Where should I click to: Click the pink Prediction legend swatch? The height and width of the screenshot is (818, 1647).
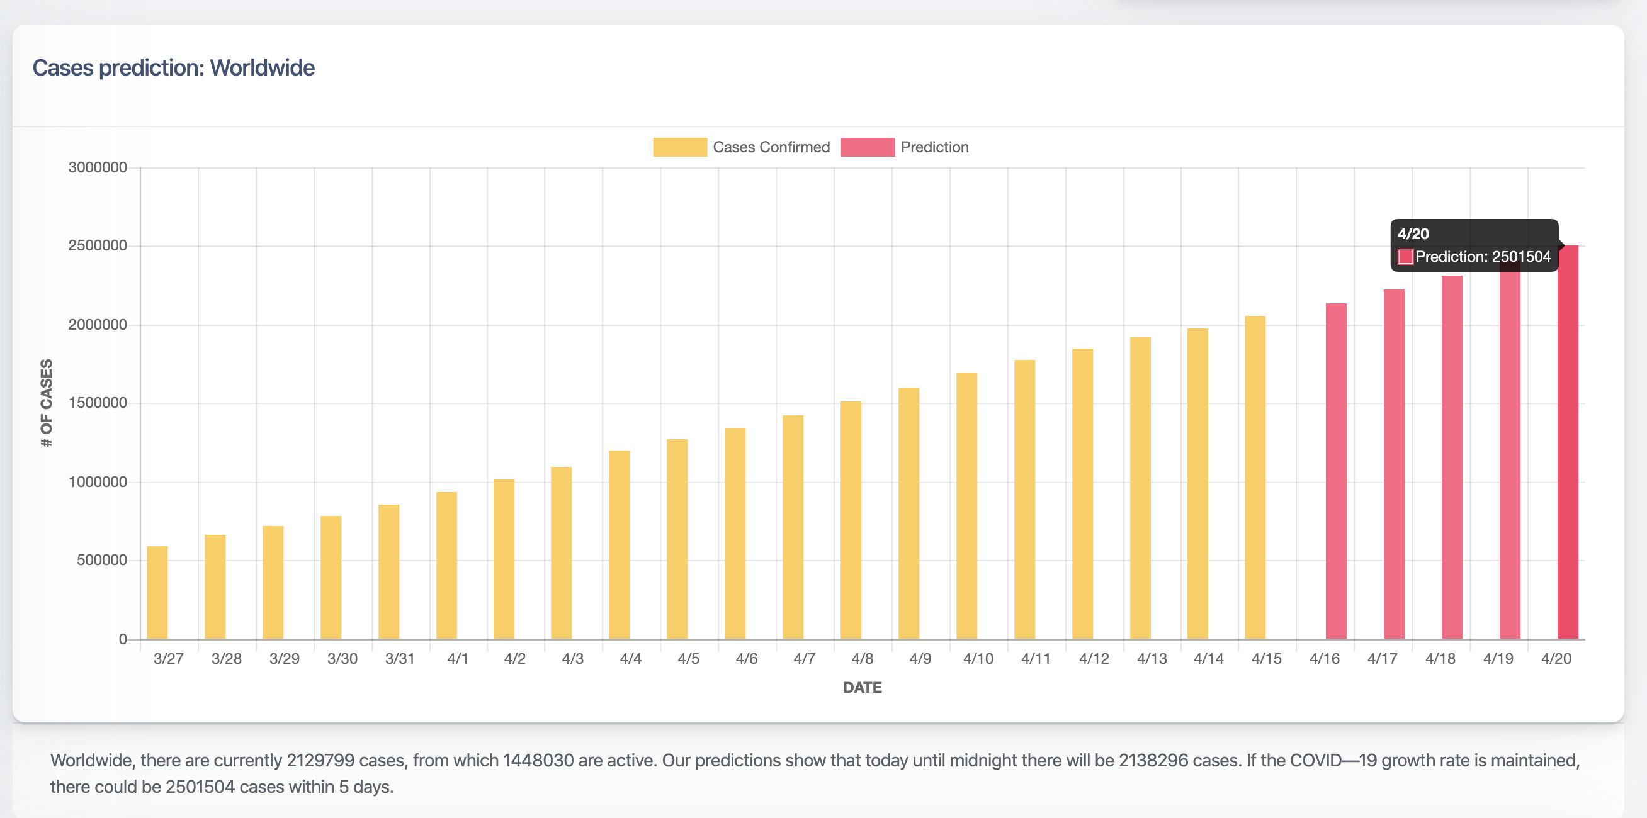(x=868, y=147)
